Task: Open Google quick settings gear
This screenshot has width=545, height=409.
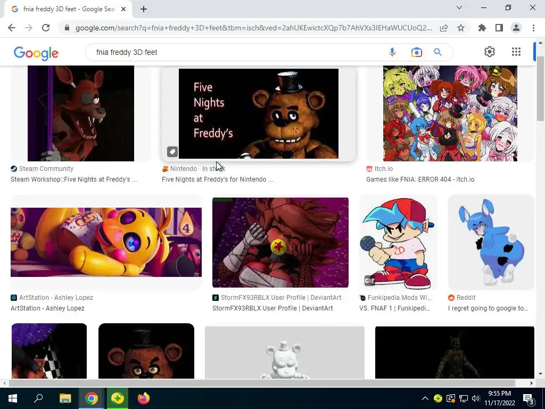Action: pyautogui.click(x=490, y=52)
